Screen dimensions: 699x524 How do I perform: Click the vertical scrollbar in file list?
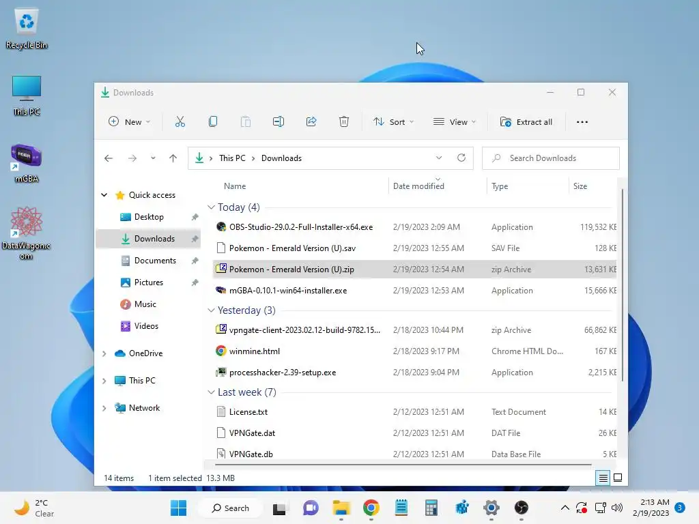(622, 285)
